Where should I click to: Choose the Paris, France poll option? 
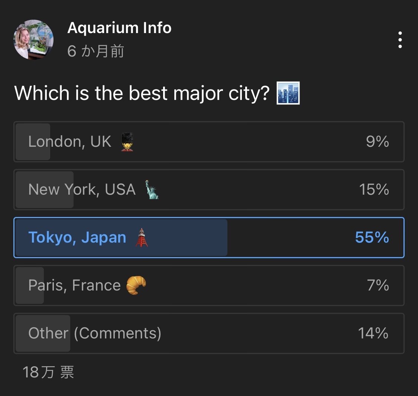pos(209,285)
